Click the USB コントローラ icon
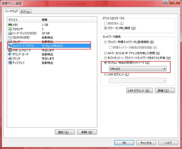This screenshot has width=182, height=149. pos(10,50)
